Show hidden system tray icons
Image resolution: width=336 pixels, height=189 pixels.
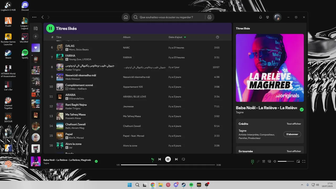pyautogui.click(x=302, y=185)
